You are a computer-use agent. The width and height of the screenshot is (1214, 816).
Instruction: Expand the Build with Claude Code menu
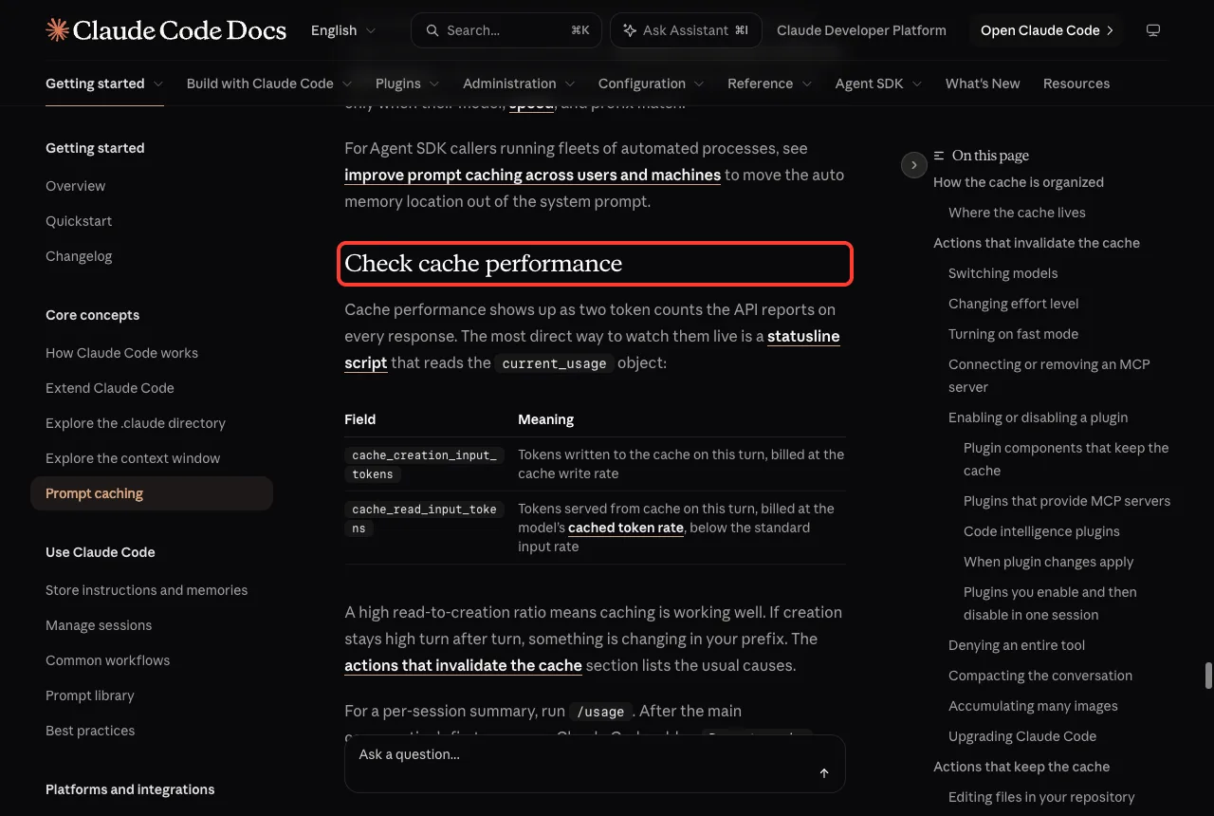269,83
